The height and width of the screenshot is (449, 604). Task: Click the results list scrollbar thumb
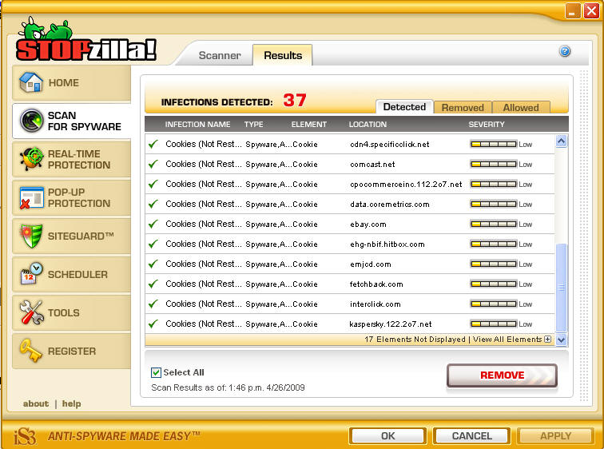561,288
